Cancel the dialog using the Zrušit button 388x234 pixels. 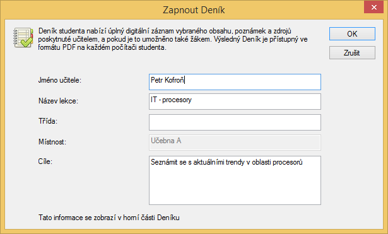[352, 53]
